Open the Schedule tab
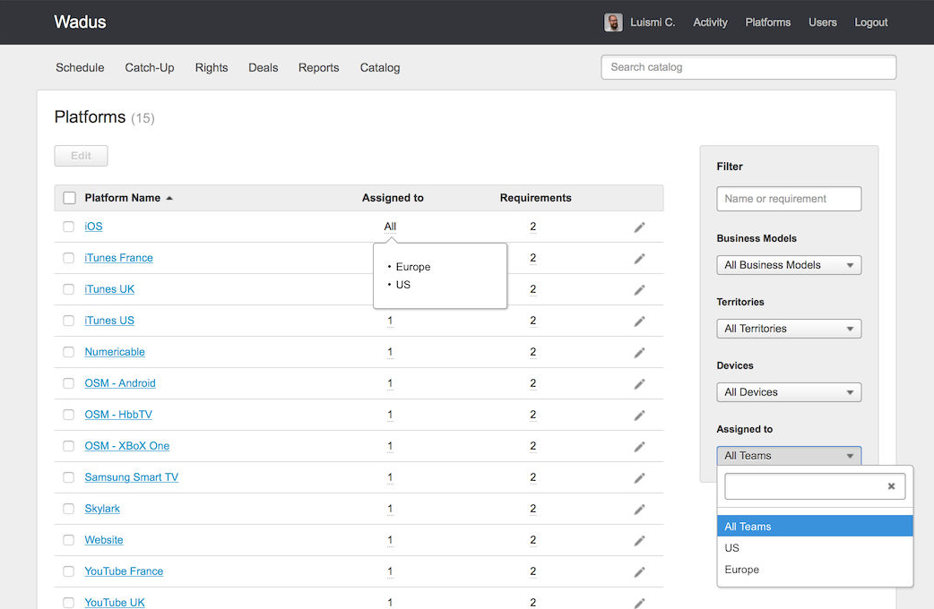 coord(80,68)
